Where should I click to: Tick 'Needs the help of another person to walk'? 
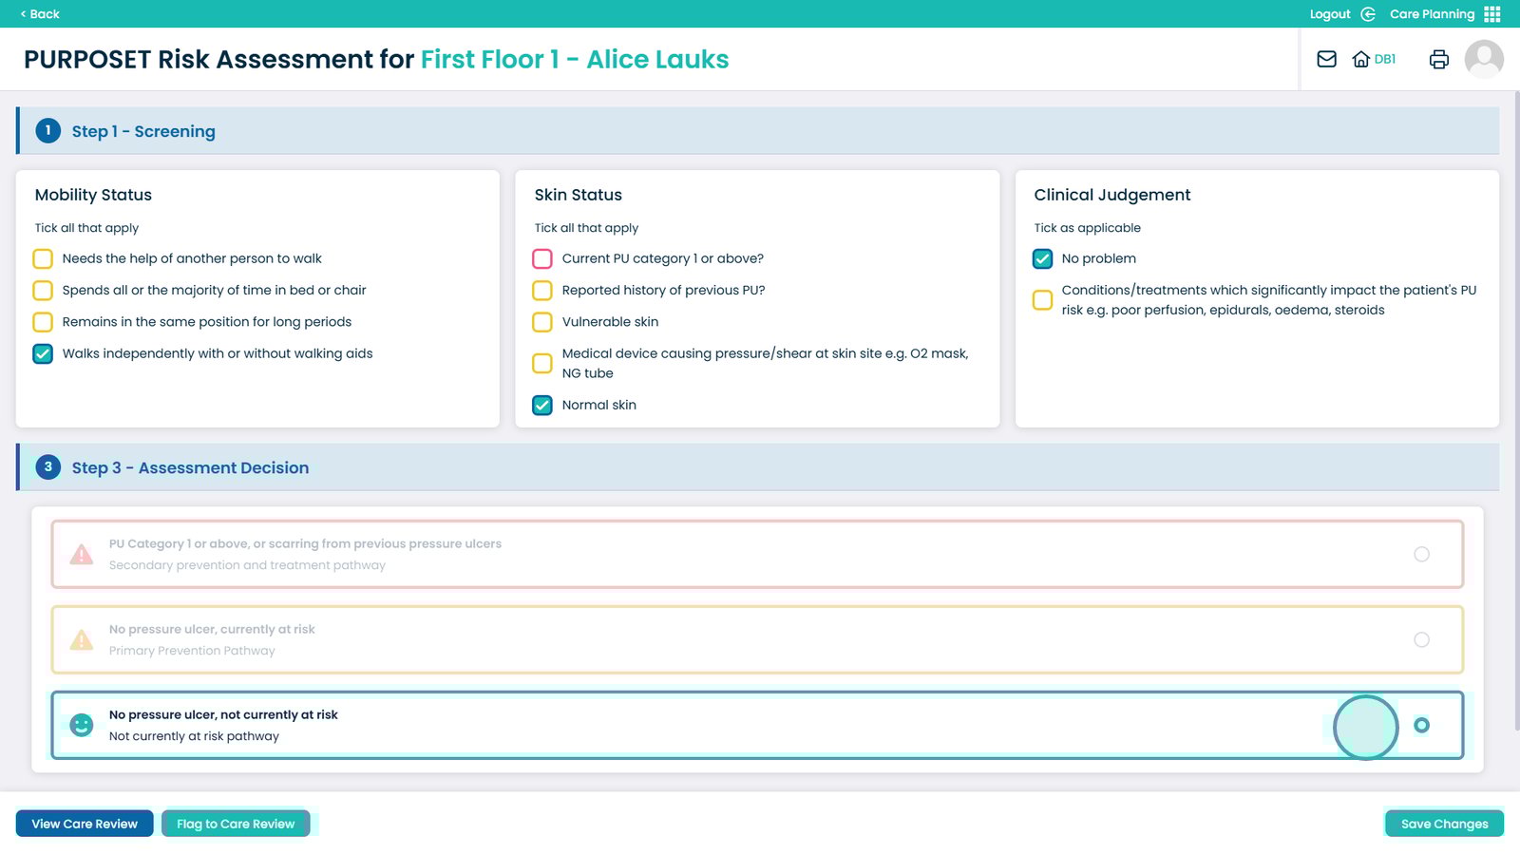point(43,258)
